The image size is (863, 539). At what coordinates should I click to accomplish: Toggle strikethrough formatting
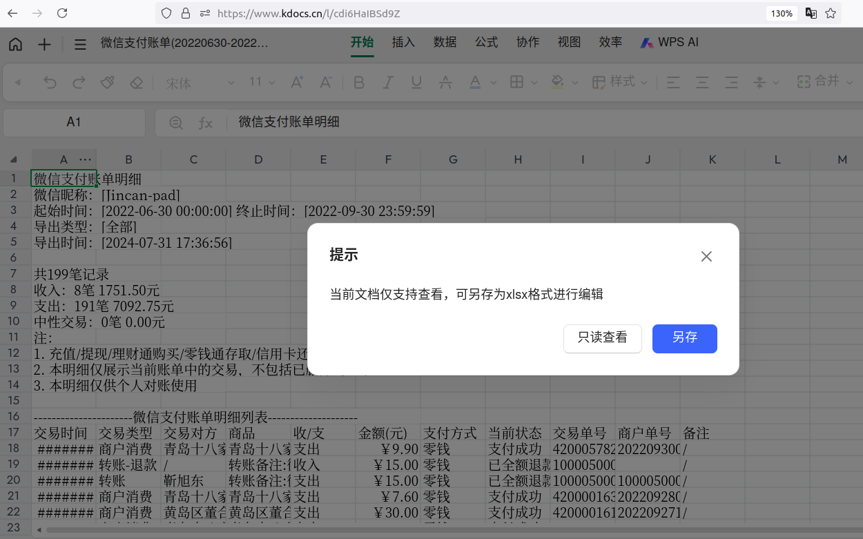coord(445,82)
